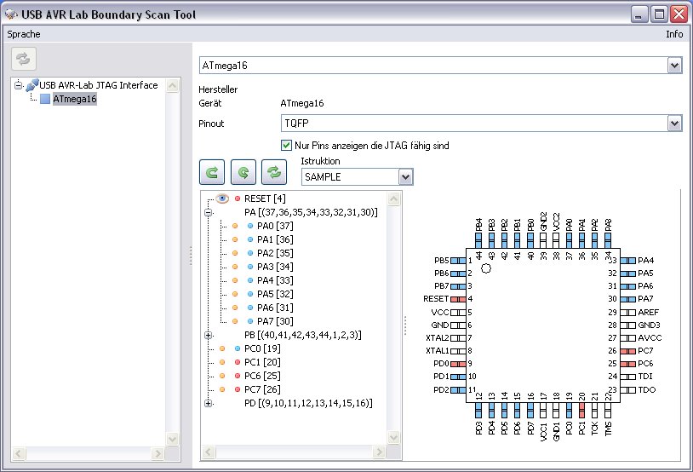Image resolution: width=693 pixels, height=472 pixels.
Task: Select the PC6 [25] tree row
Action: pyautogui.click(x=262, y=376)
